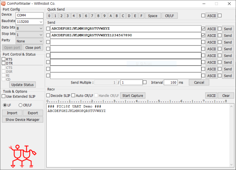Click the Quick Send CR/LF button

(170, 16)
